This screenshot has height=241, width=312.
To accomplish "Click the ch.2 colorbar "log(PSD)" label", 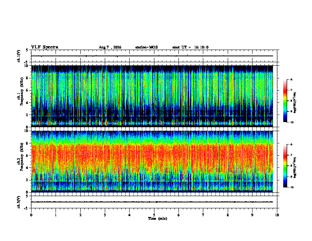I will [x=295, y=167].
